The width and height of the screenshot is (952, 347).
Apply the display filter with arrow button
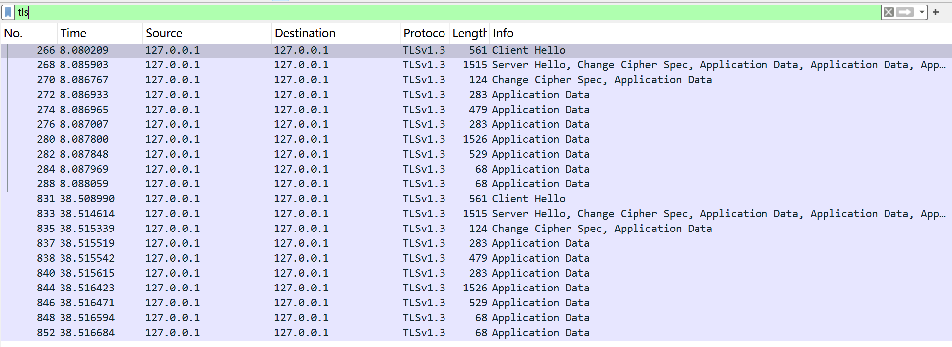pos(904,12)
